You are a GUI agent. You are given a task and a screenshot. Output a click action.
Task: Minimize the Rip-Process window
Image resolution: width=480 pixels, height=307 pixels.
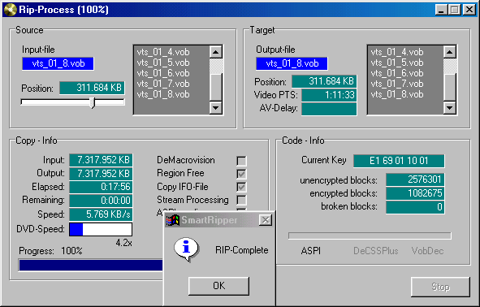[441, 10]
